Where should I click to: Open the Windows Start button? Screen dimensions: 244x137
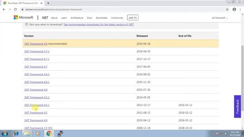[5, 134]
